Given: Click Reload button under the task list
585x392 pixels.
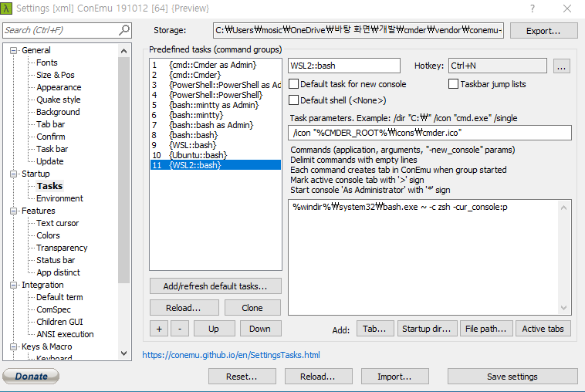Looking at the screenshot, I should pos(184,308).
